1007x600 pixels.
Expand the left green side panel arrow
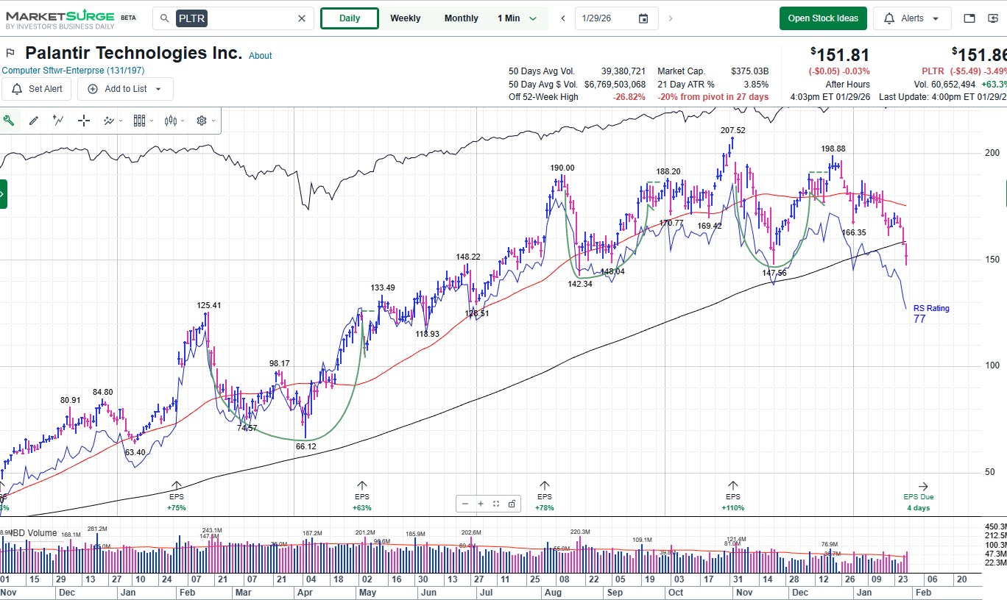tap(3, 194)
